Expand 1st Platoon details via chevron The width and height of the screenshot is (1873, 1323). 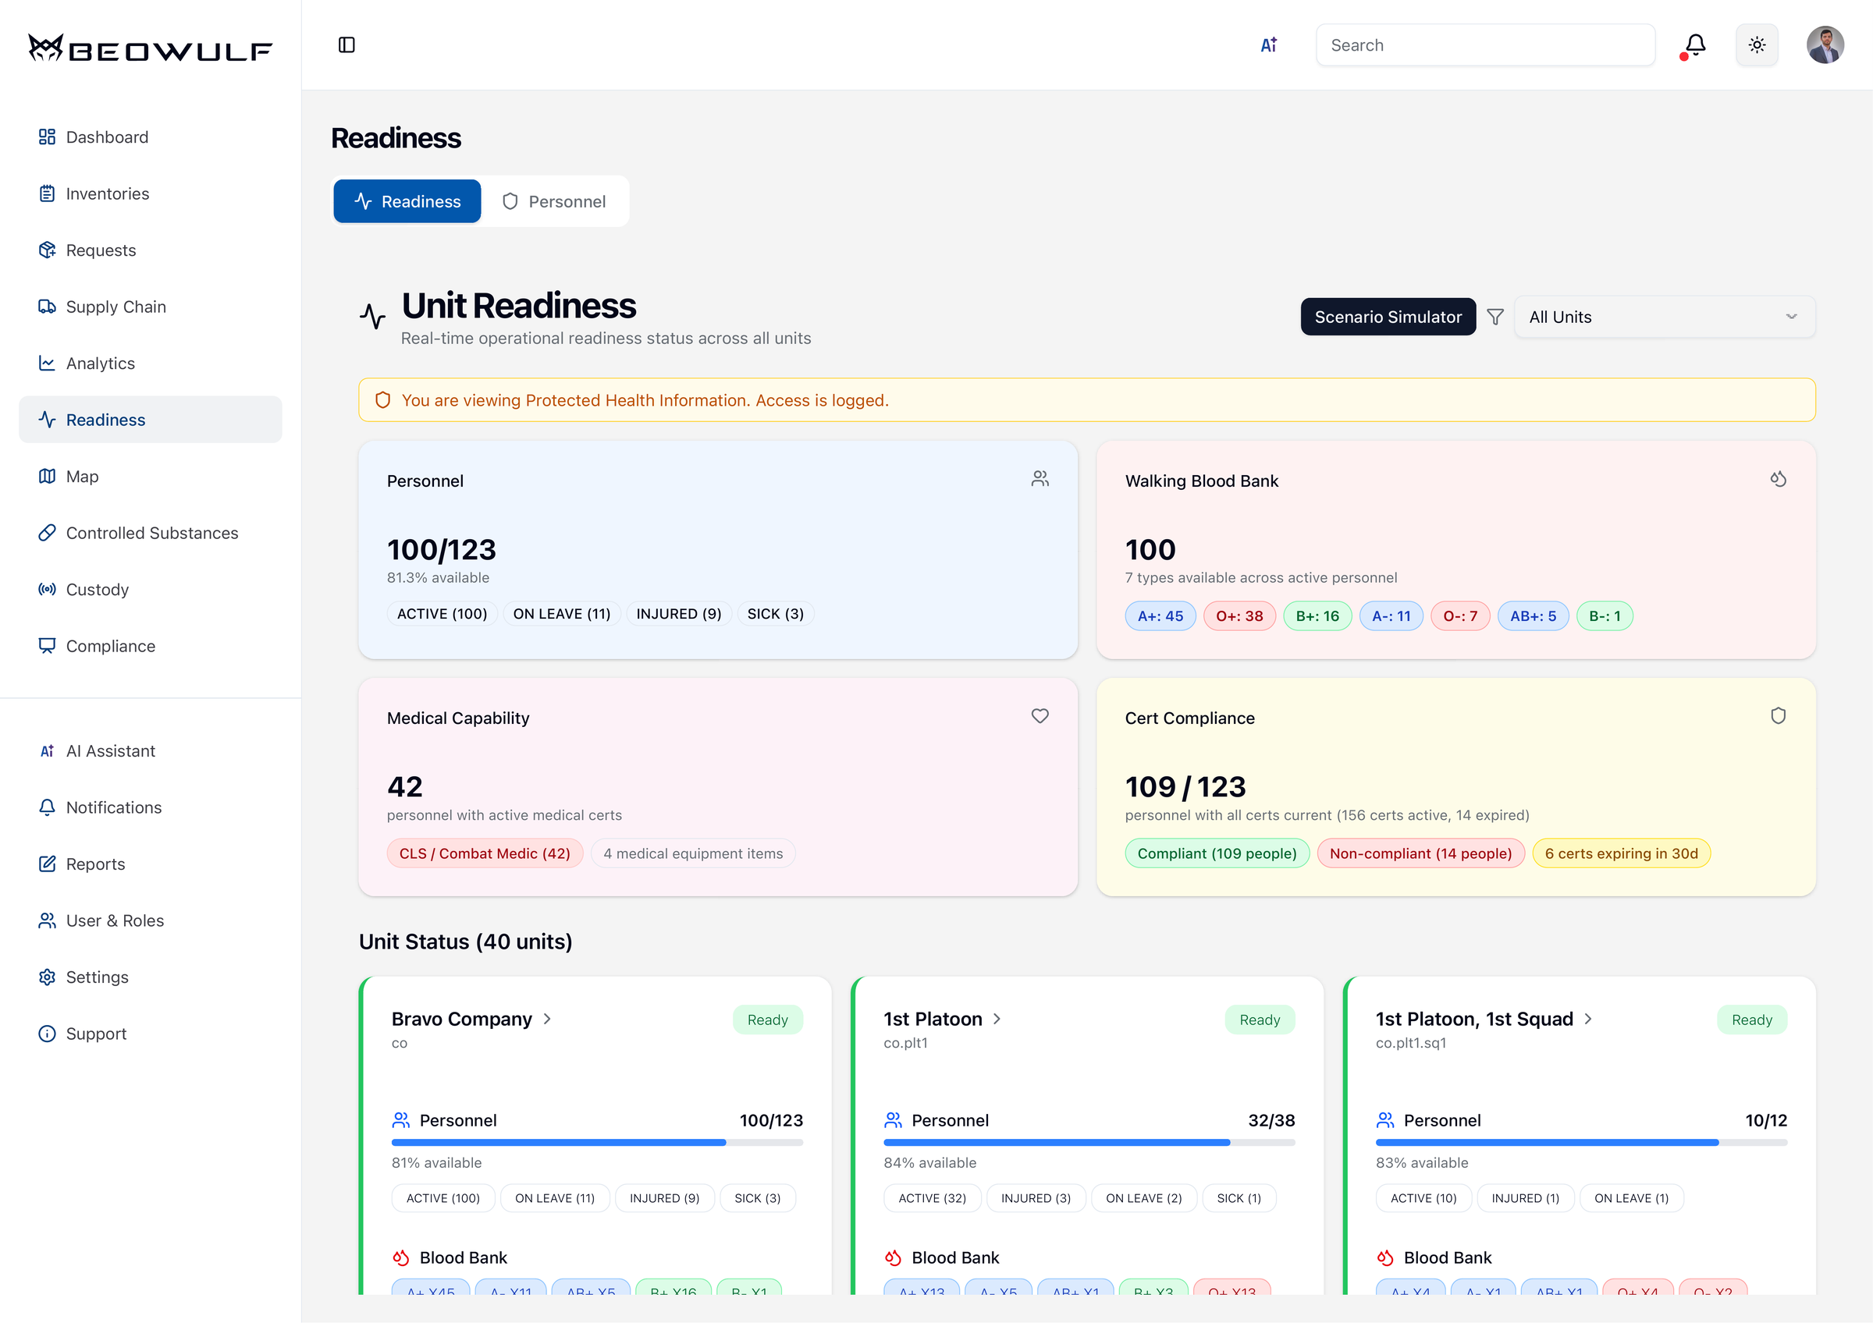click(997, 1019)
